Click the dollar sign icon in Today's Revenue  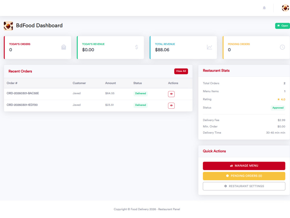coord(137,47)
